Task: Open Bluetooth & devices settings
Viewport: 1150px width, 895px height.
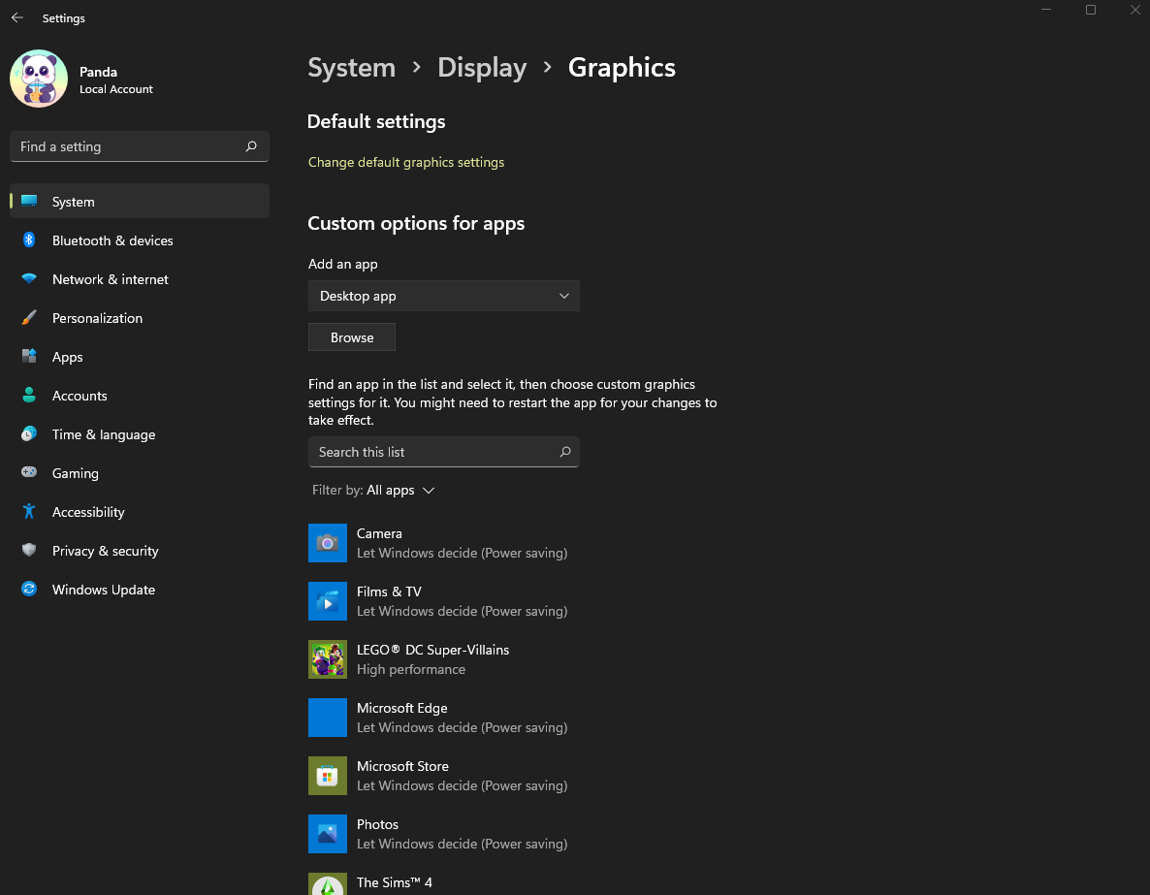Action: pos(112,240)
